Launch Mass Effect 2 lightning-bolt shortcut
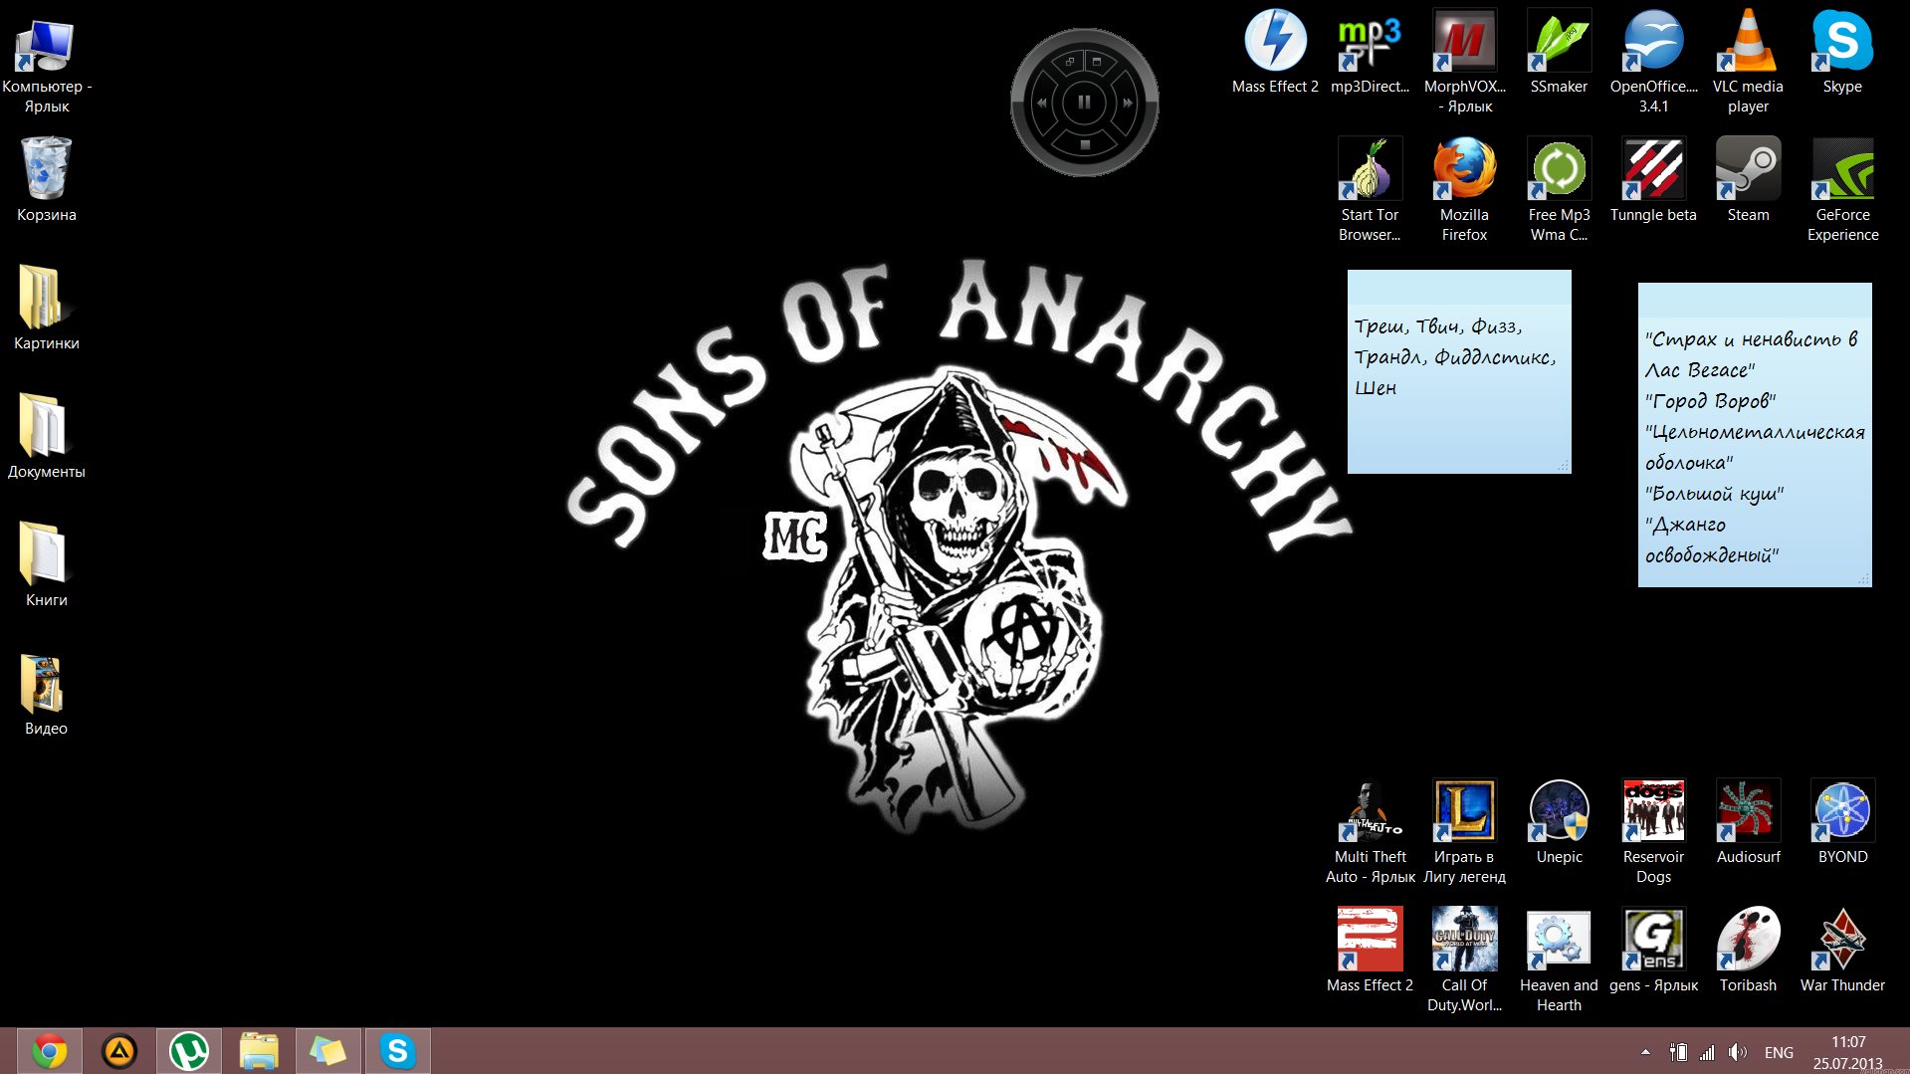 point(1275,41)
